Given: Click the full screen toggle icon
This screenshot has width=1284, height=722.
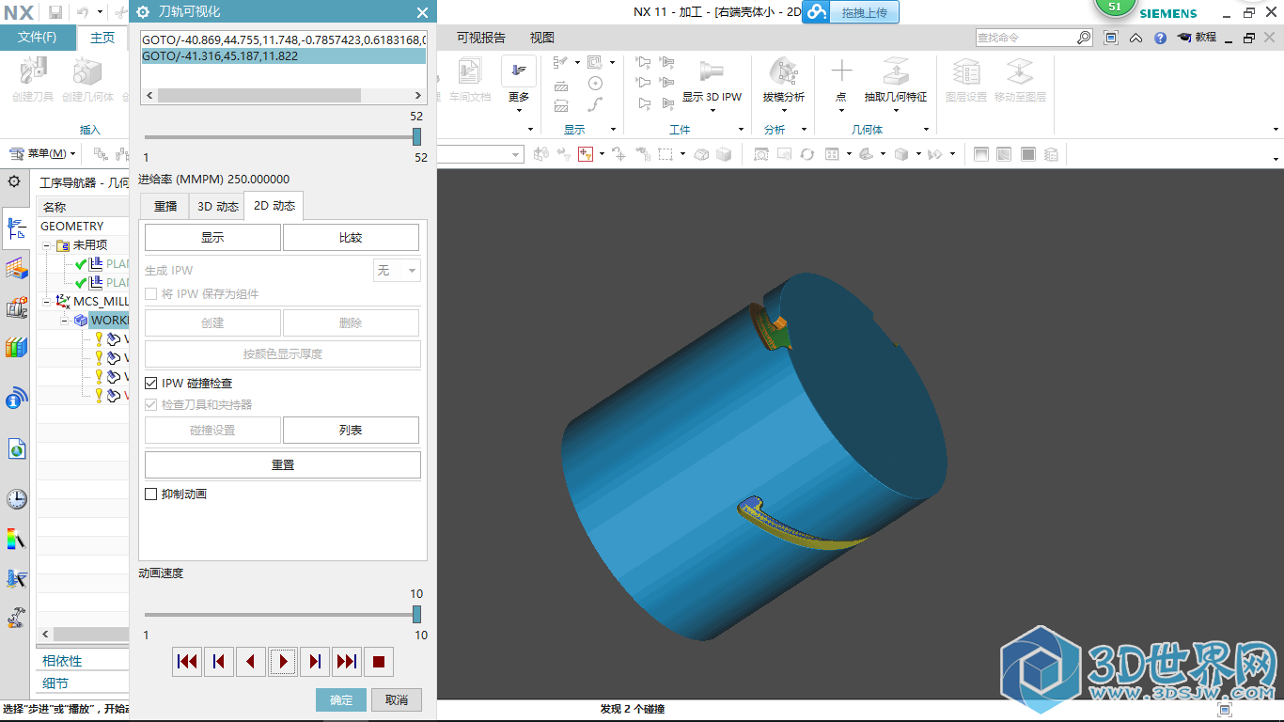Looking at the screenshot, I should click(1111, 38).
